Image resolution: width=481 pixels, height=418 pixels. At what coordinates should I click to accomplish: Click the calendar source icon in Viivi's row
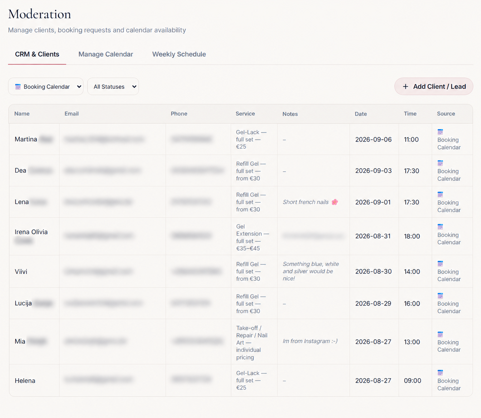pos(440,264)
